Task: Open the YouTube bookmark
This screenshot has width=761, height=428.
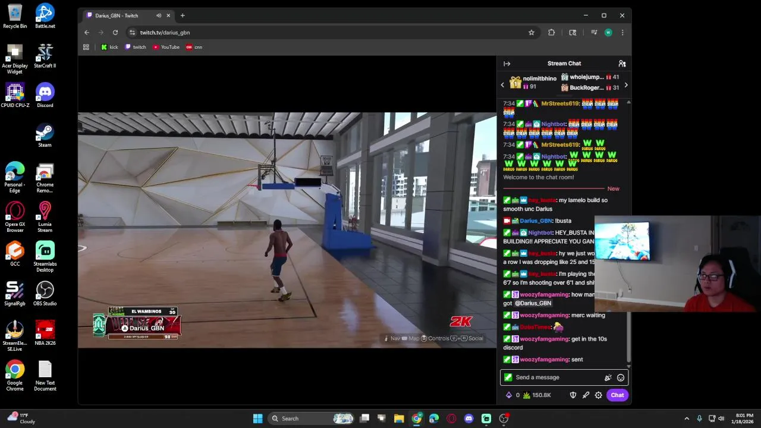Action: pyautogui.click(x=166, y=47)
